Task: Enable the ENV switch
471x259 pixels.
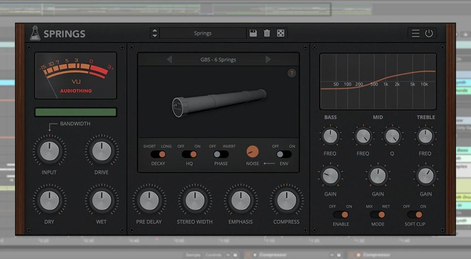Action: tap(284, 154)
